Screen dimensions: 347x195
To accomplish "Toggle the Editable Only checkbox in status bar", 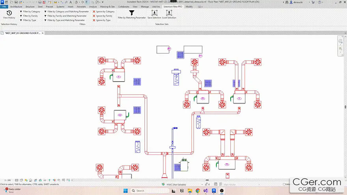I will (x=284, y=184).
